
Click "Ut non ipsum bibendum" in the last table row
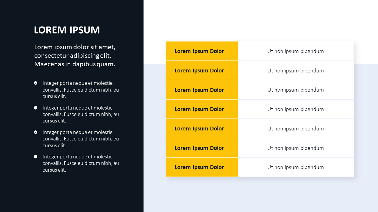(296, 167)
